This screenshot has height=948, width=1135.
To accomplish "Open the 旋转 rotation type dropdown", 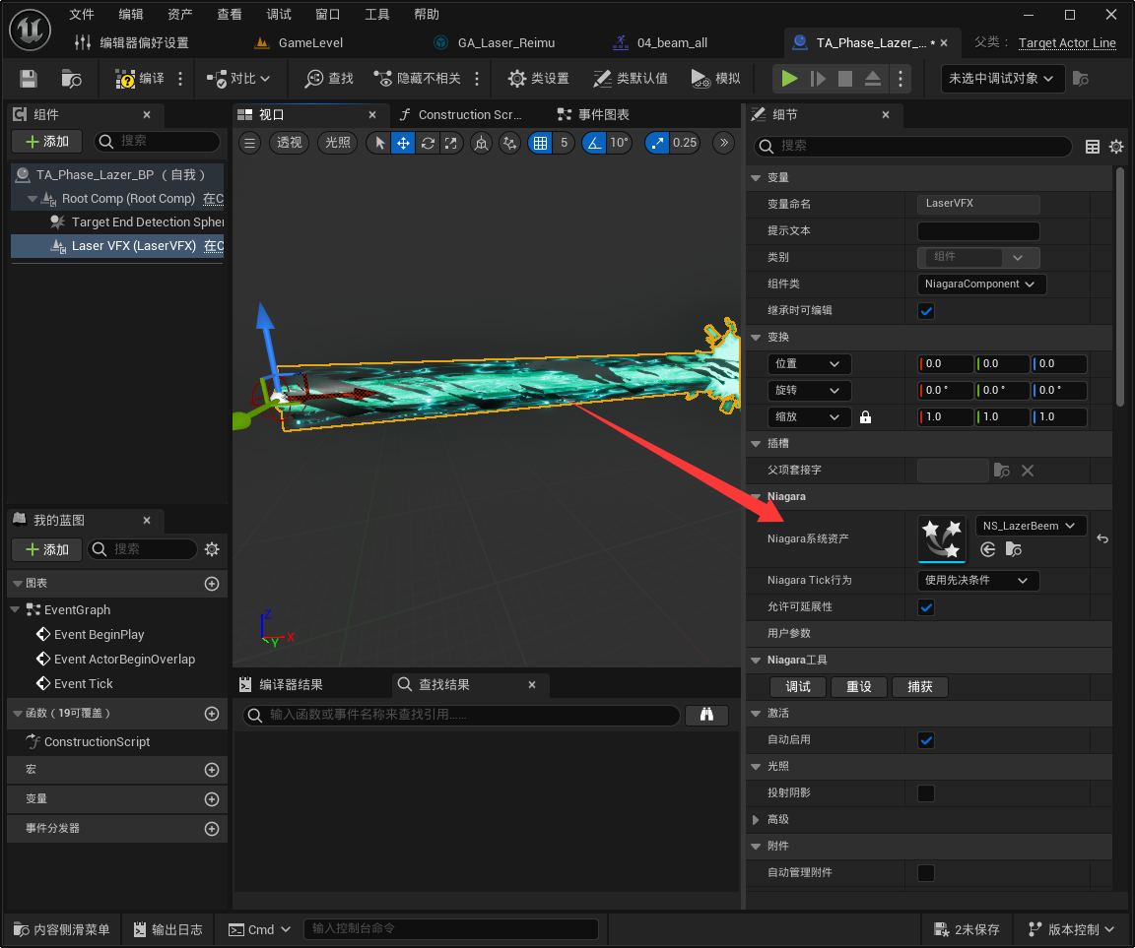I will pos(809,391).
